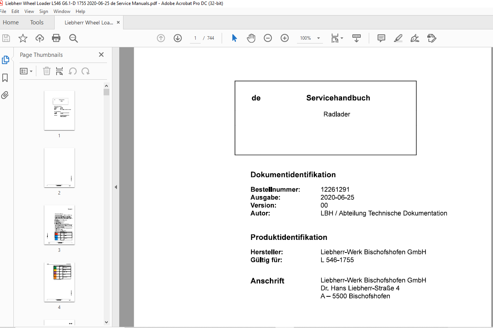Click the Produktidentifikation heading
Screen dimensions: 493x328
(289, 237)
